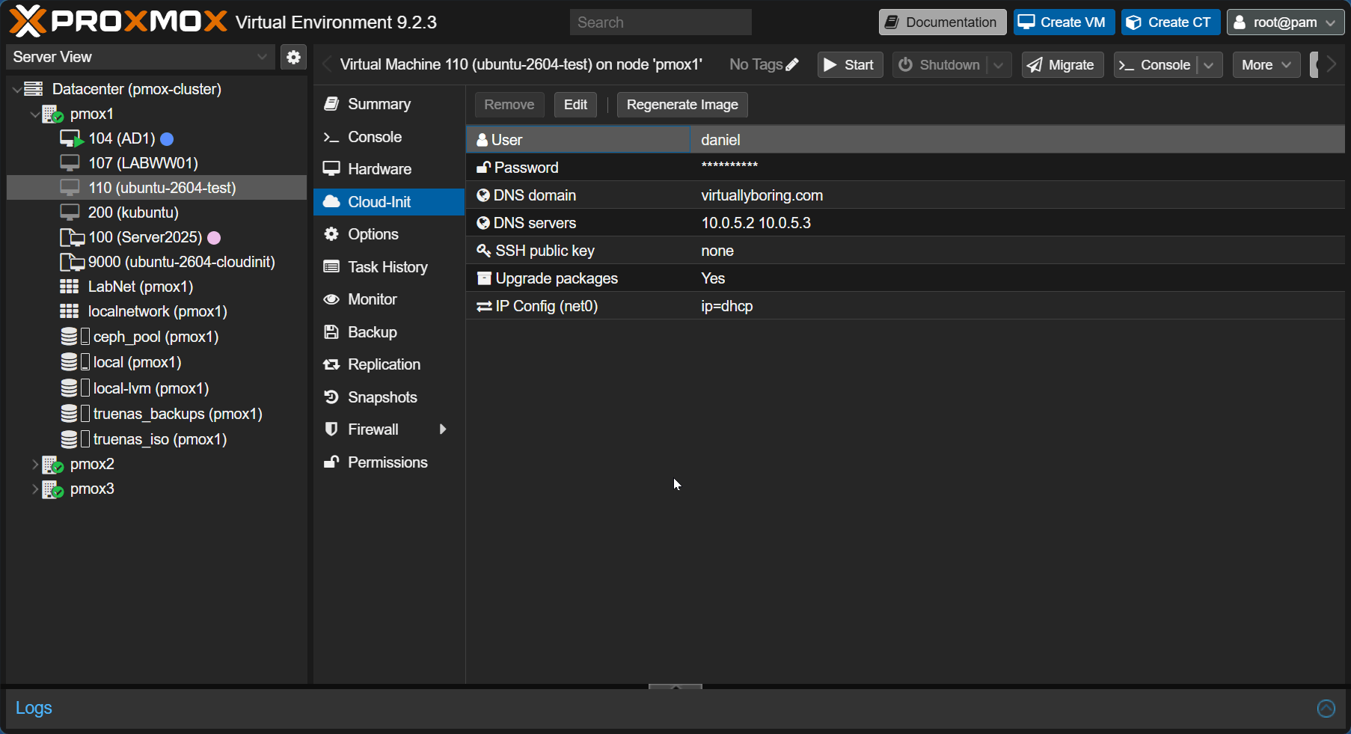Open the More dropdown menu
The width and height of the screenshot is (1351, 734).
(x=1266, y=65)
